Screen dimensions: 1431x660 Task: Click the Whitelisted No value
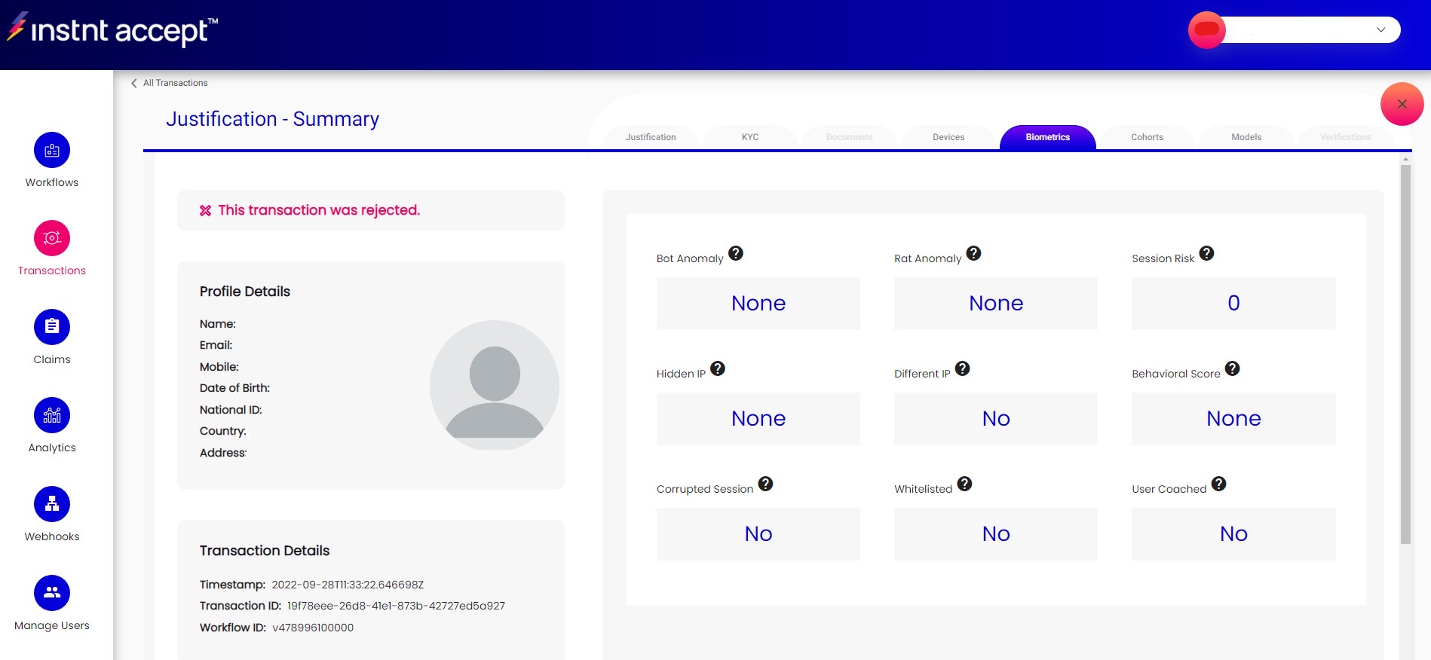pyautogui.click(x=996, y=534)
